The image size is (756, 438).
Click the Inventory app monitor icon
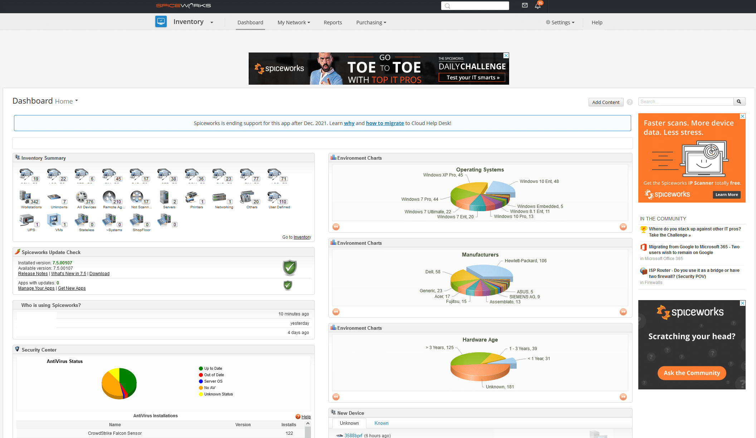[x=161, y=21]
